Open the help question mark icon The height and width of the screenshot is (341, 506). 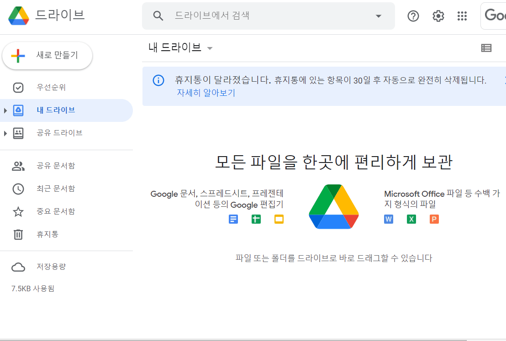[413, 16]
